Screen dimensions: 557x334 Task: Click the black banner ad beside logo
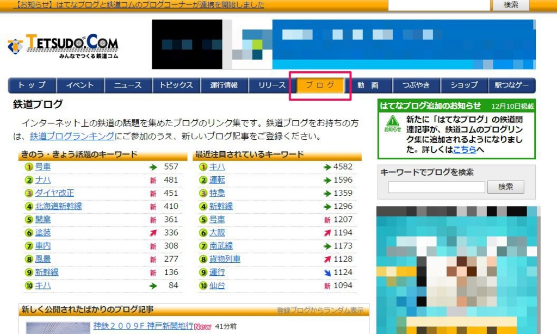pyautogui.click(x=187, y=45)
